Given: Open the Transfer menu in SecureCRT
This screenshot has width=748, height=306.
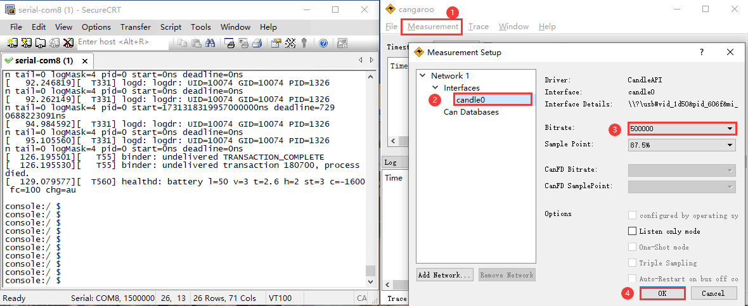Looking at the screenshot, I should coord(136,27).
